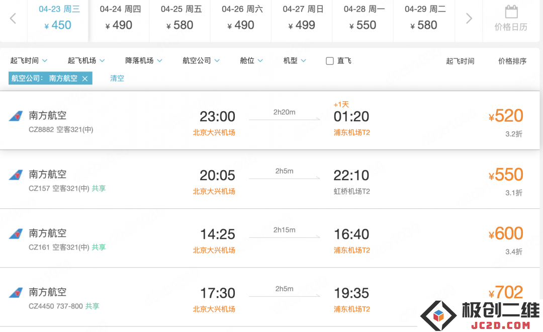
Task: Select the 04-24 周四 date tab
Action: 119,19
